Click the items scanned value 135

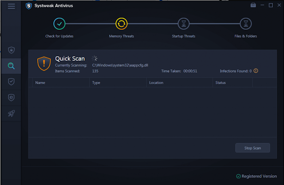[95, 71]
